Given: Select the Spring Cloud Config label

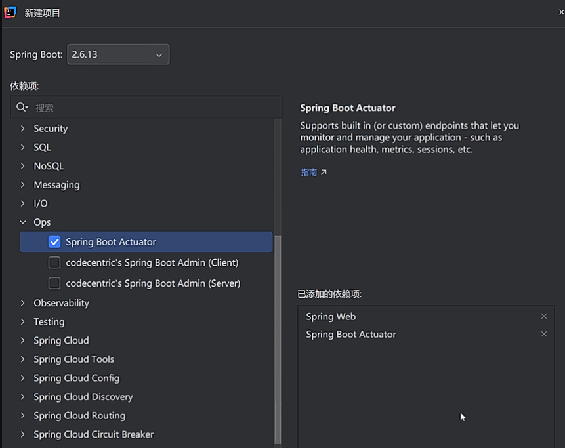Looking at the screenshot, I should [76, 378].
